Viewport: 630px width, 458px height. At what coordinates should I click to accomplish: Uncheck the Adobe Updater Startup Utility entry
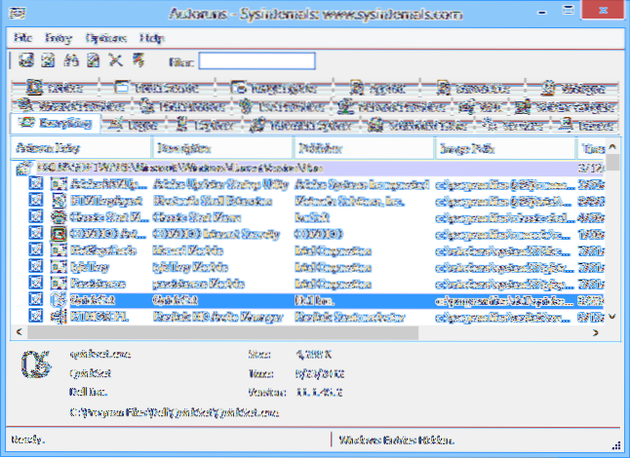[36, 183]
